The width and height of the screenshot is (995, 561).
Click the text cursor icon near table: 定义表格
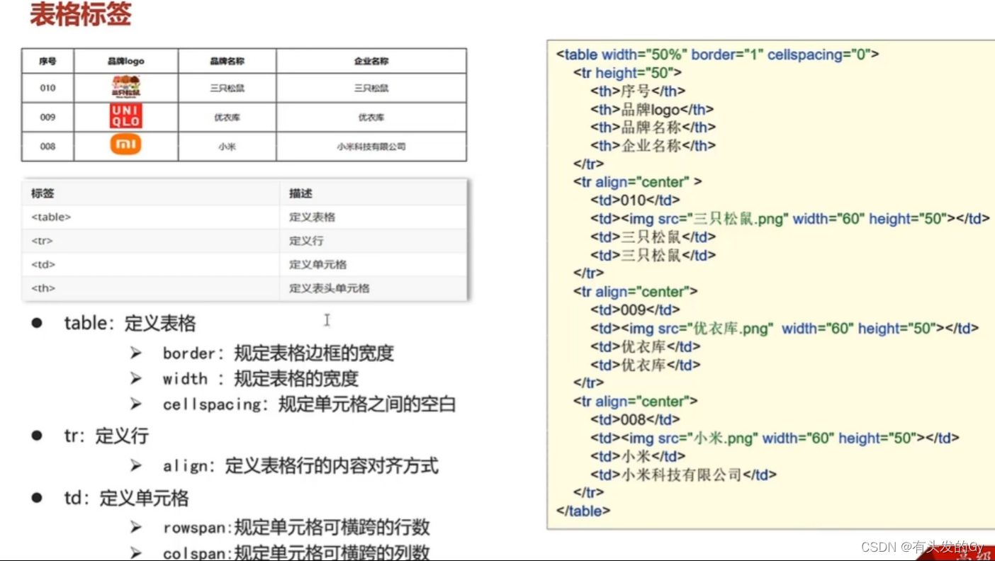click(327, 320)
